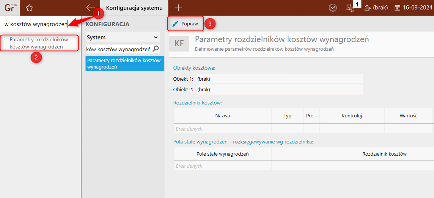
Task: Click the Obiekty kosztowe section label
Action: tap(194, 68)
